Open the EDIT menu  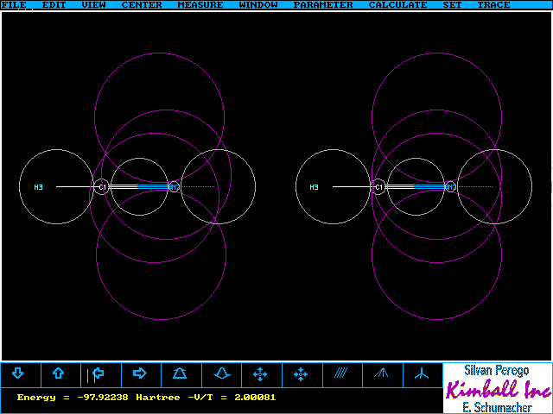tap(54, 5)
